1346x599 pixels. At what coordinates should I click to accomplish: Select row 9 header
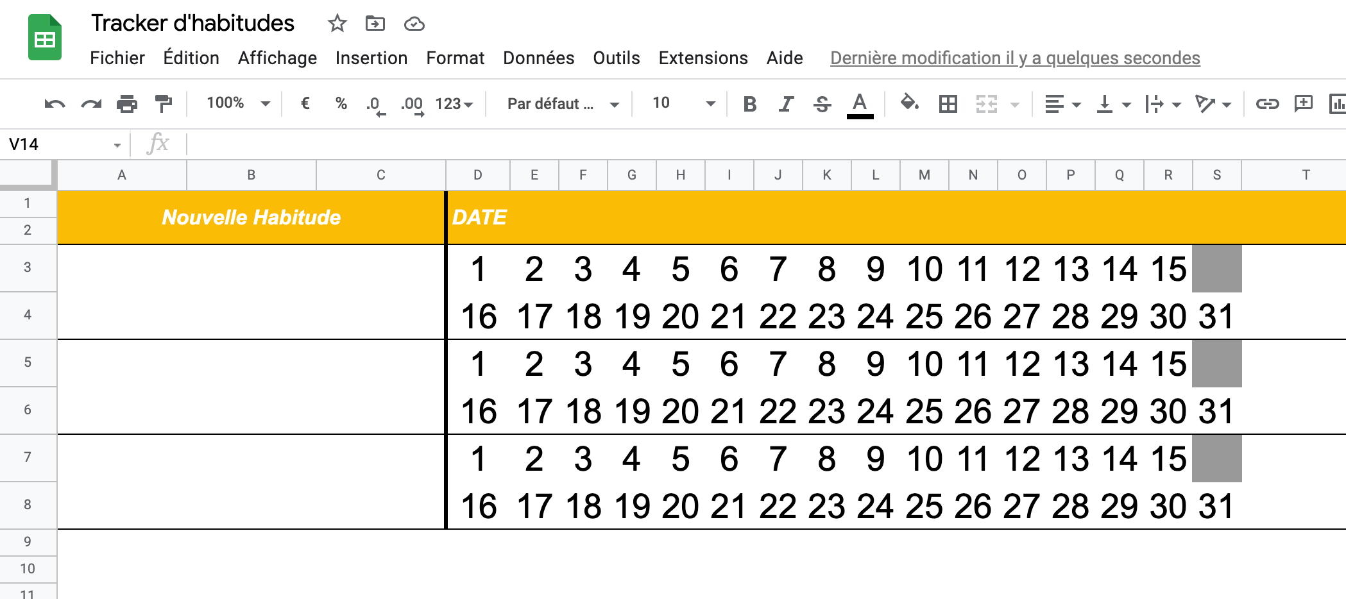click(28, 542)
